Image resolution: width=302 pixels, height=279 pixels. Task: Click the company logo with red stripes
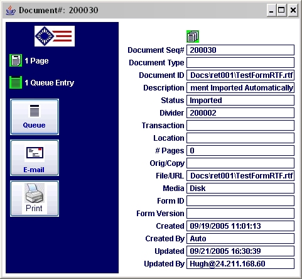point(55,36)
